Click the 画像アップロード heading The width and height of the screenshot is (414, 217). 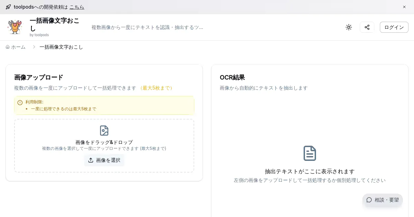39,77
